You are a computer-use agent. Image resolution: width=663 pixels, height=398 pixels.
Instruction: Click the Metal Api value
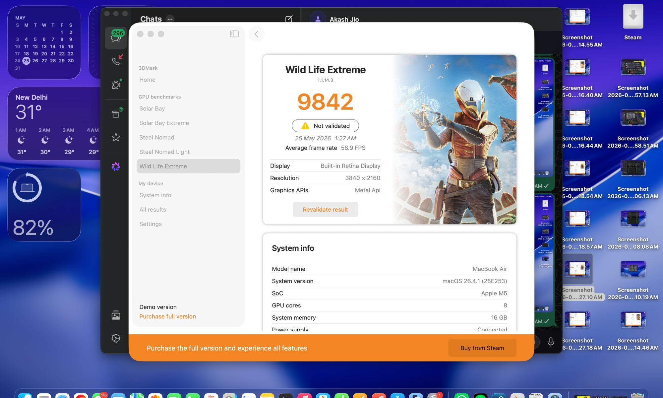pos(368,190)
